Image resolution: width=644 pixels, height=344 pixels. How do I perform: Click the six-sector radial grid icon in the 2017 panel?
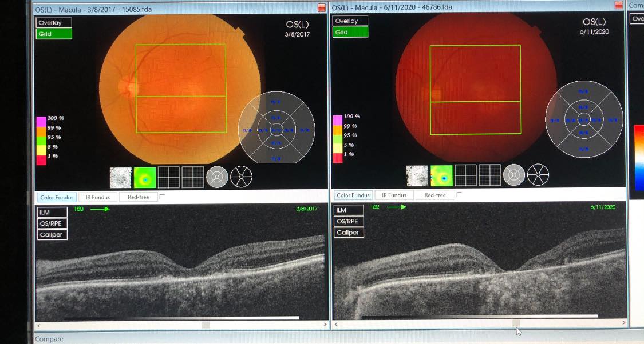click(241, 177)
